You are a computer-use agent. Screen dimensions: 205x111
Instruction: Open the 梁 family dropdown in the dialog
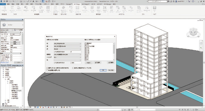click(67, 46)
